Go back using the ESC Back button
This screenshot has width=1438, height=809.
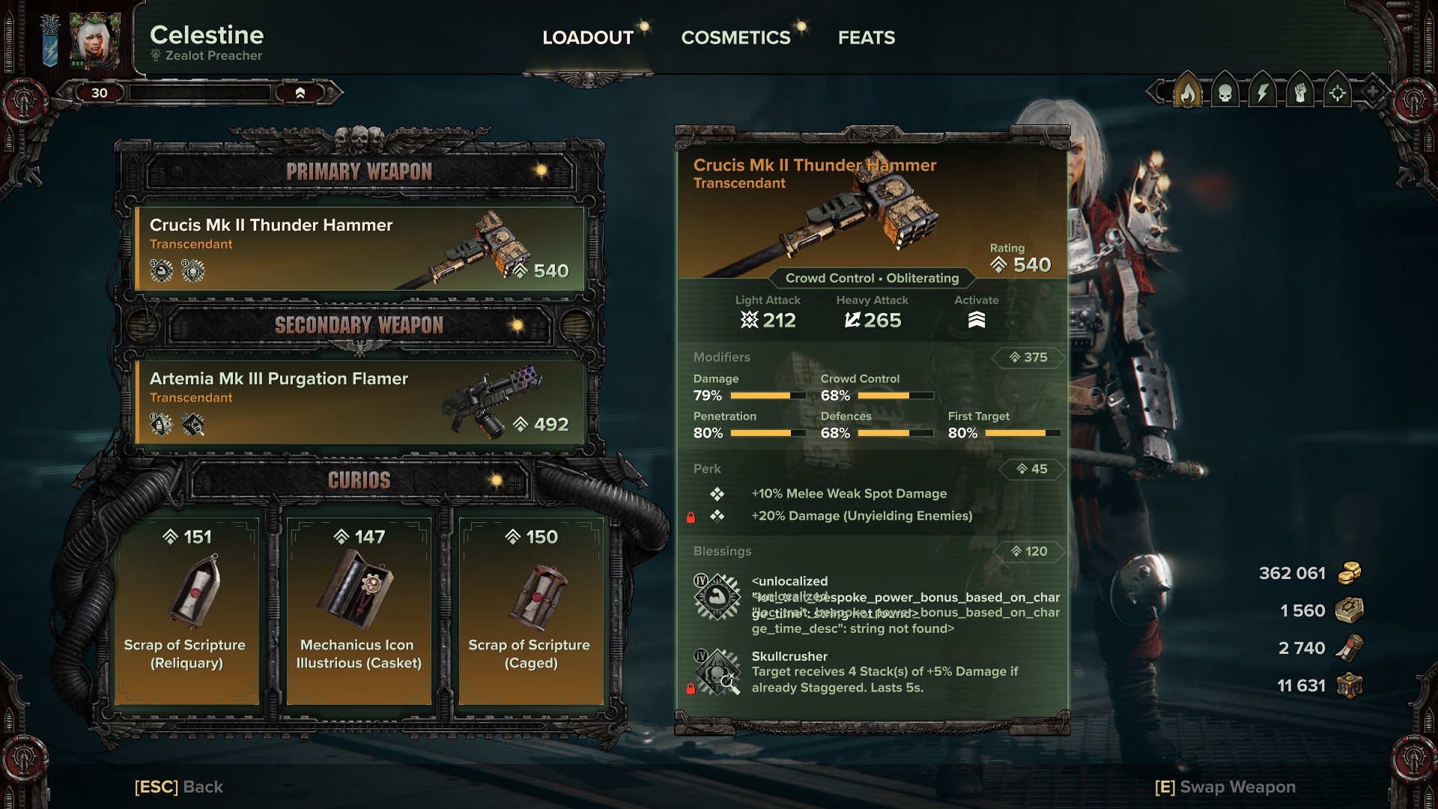point(178,787)
